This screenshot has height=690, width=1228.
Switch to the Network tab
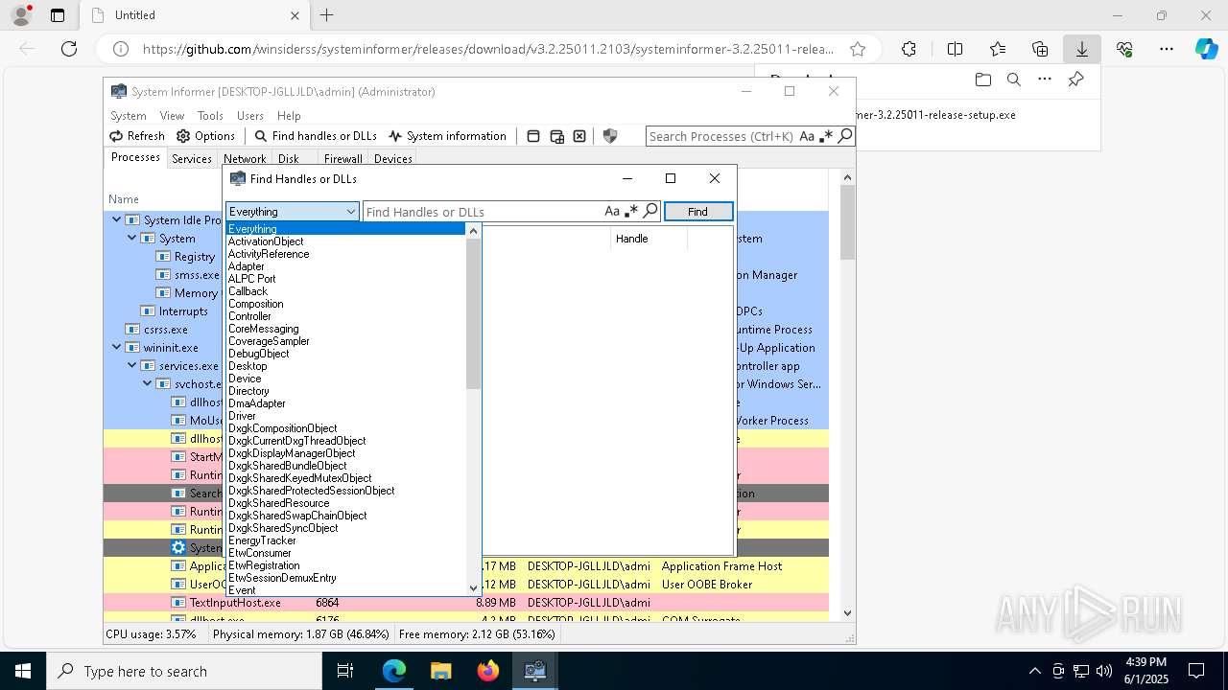click(x=245, y=159)
